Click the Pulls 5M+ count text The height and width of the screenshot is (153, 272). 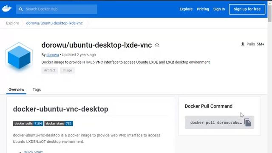pyautogui.click(x=255, y=44)
